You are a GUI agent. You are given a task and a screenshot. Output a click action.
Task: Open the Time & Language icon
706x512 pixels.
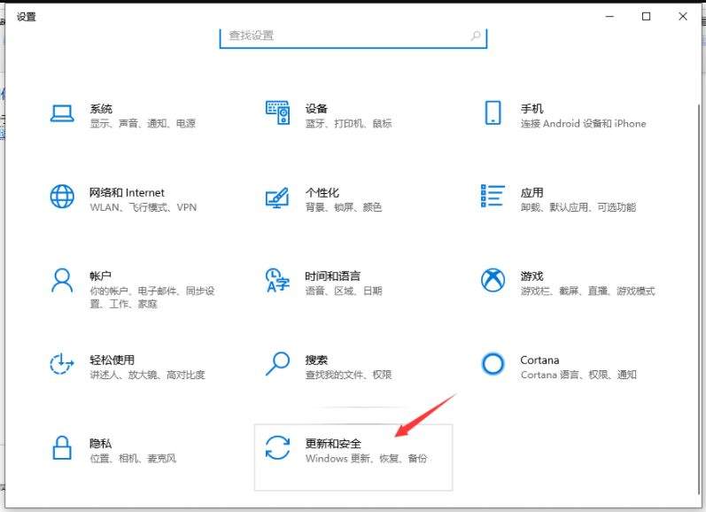tap(277, 281)
